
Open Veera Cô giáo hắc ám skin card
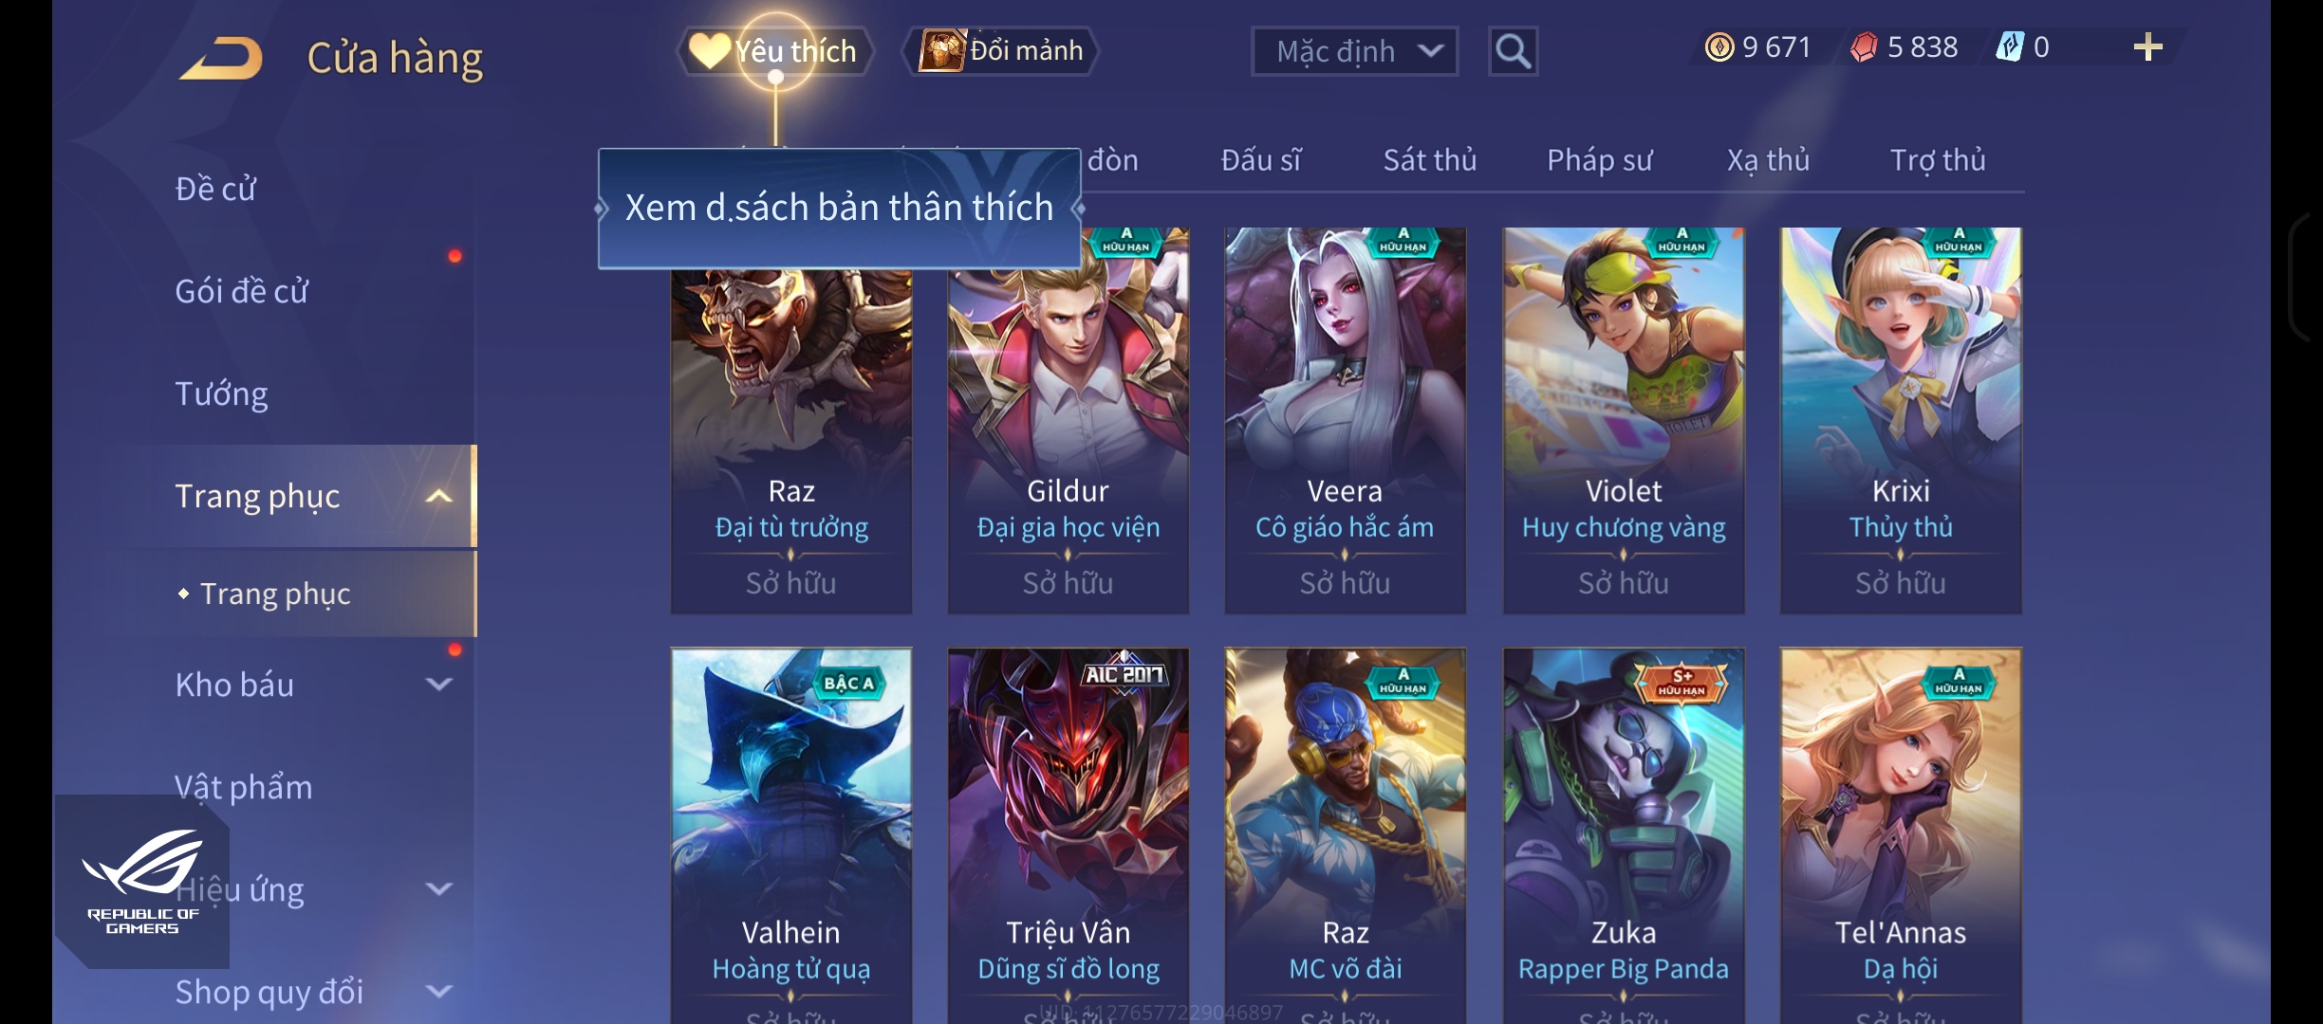click(1345, 420)
